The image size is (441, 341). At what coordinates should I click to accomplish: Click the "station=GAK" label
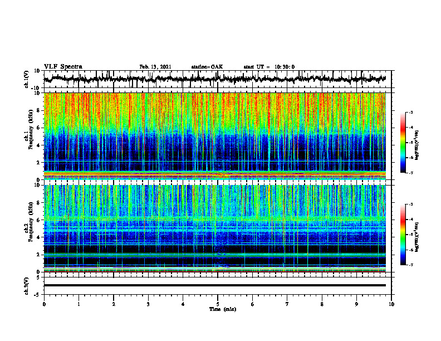coord(207,67)
